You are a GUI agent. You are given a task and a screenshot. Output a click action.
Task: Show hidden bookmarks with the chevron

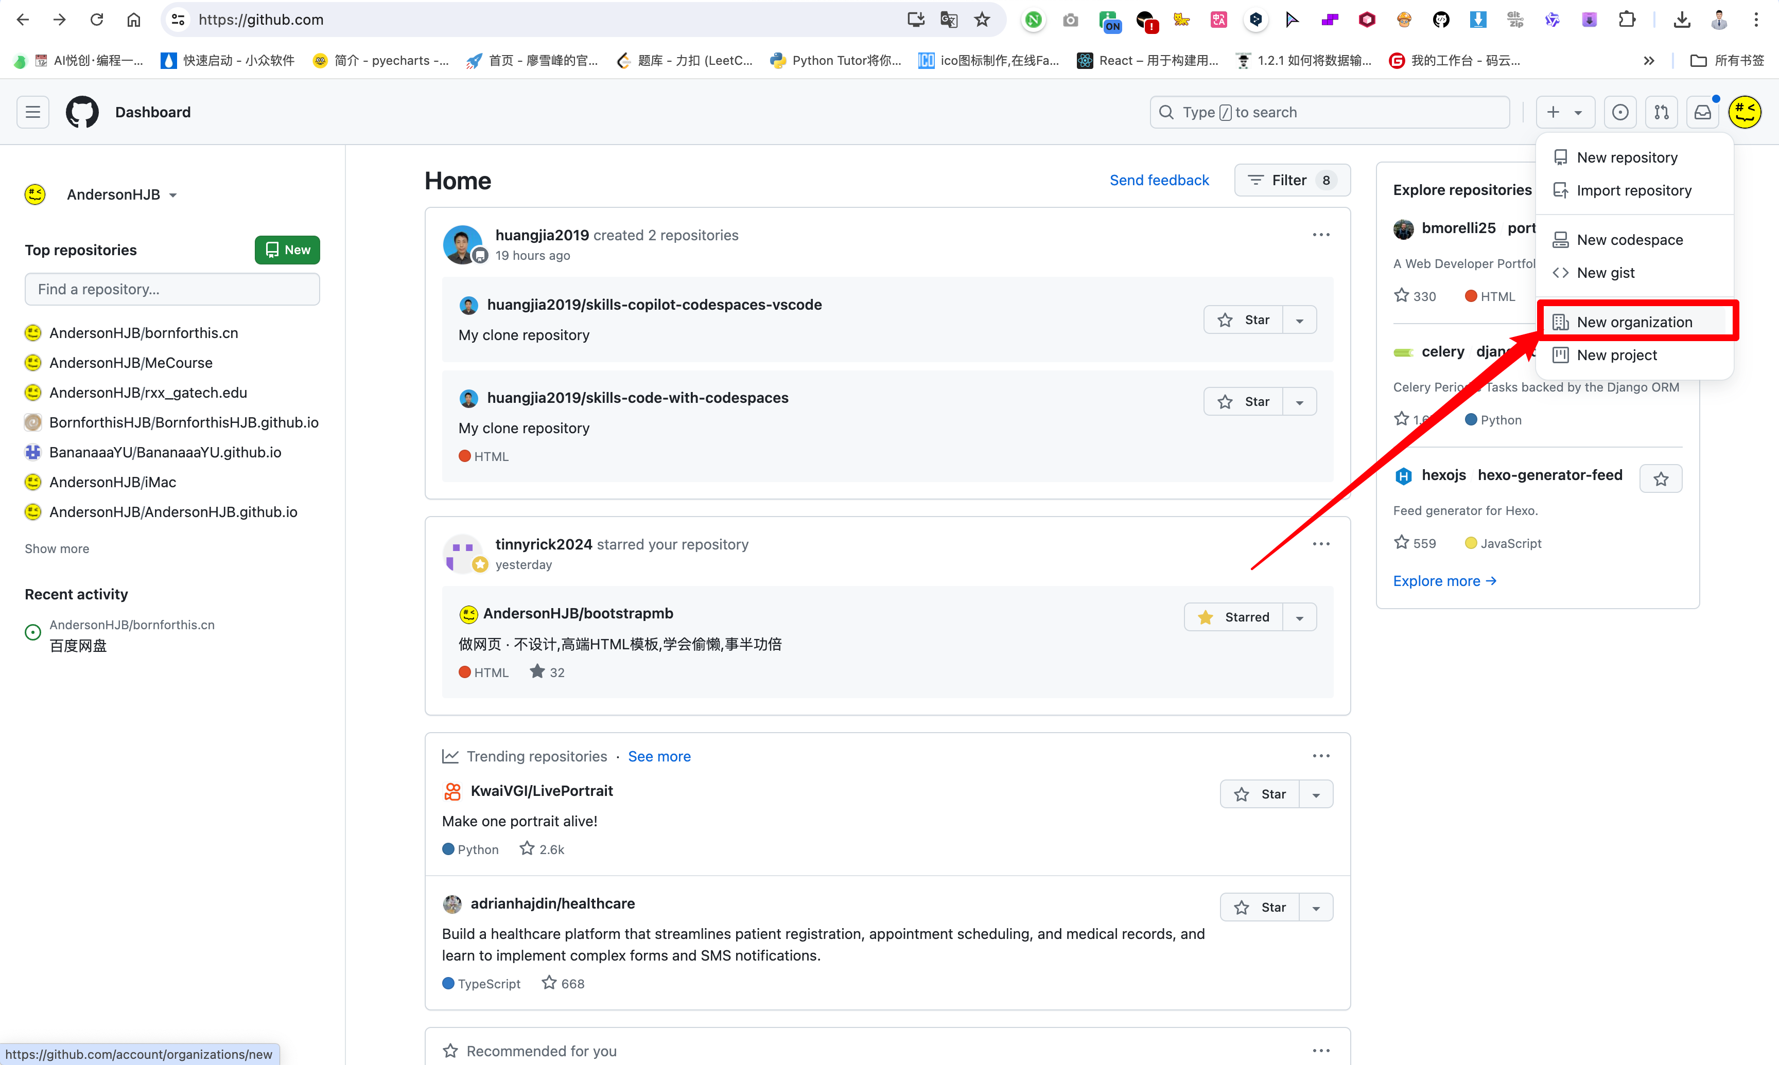click(x=1649, y=60)
